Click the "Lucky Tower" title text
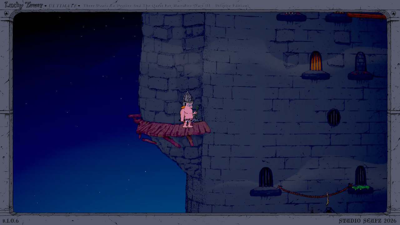Image resolution: width=400 pixels, height=225 pixels. [24, 5]
